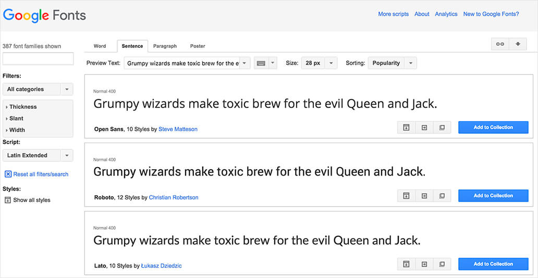Open the Latin Extended script dropdown
538x278 pixels.
[38, 156]
